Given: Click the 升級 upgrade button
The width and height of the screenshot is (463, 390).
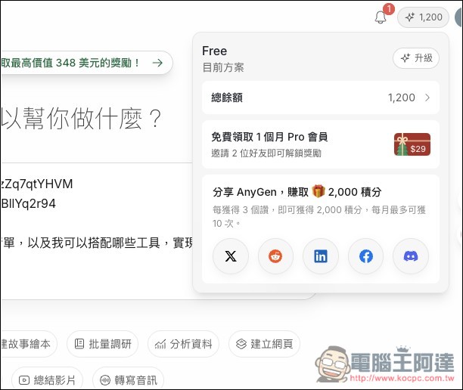Looking at the screenshot, I should coord(416,58).
